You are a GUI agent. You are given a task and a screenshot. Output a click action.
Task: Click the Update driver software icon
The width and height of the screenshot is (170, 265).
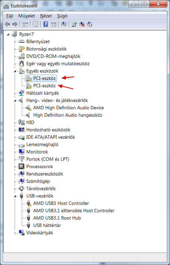point(74,24)
